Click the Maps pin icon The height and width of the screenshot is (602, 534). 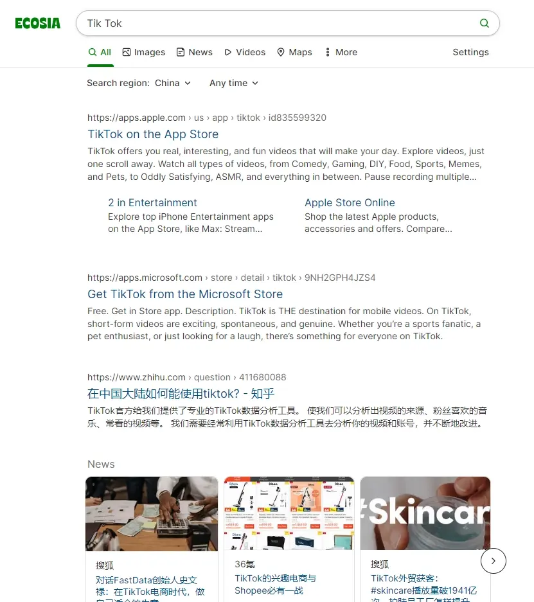pos(281,52)
